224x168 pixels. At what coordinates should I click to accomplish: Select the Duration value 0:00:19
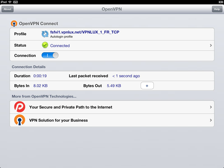[x=40, y=76]
